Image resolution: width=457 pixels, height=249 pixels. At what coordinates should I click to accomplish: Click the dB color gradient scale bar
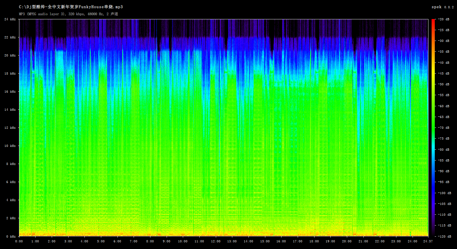click(433, 128)
